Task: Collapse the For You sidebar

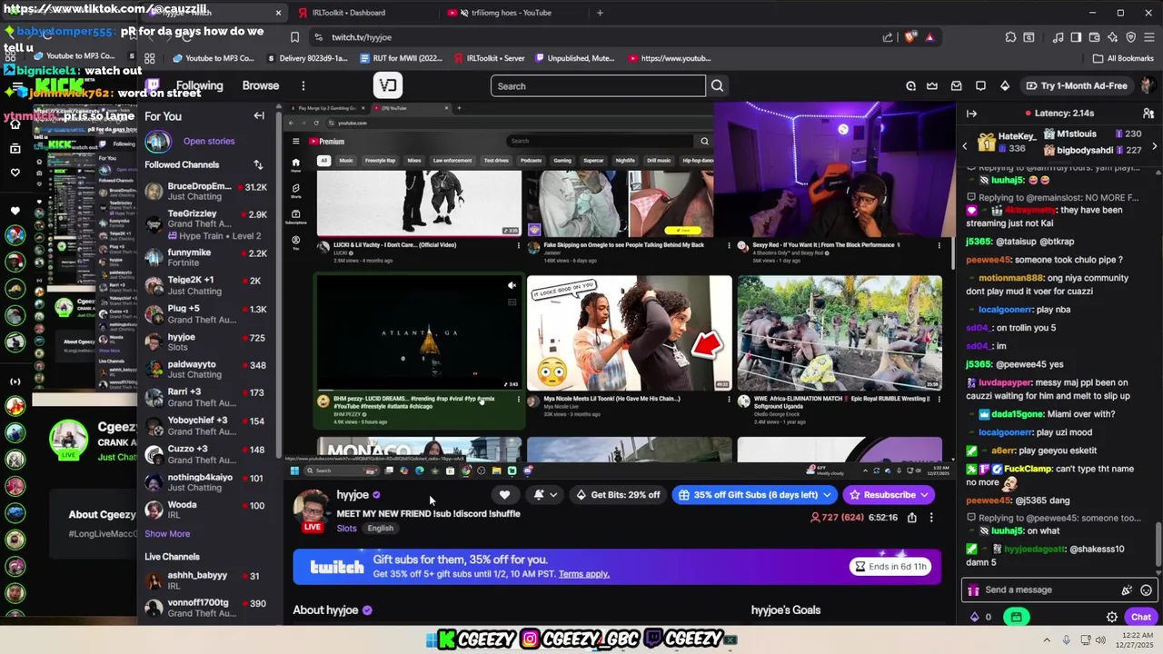Action: (259, 115)
